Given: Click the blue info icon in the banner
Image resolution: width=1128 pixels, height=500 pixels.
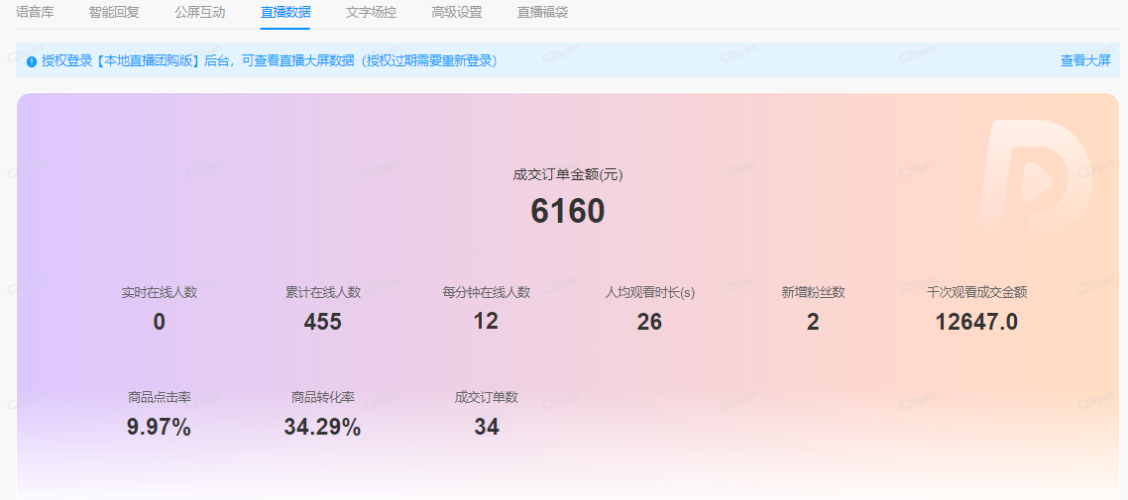Looking at the screenshot, I should click(32, 61).
